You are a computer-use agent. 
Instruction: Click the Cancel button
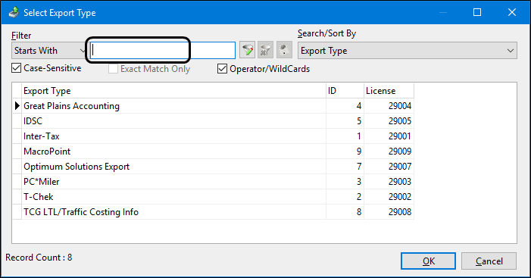click(489, 261)
